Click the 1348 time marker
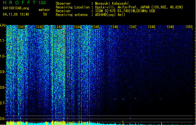The width and height of the screenshot is (196, 125). click(152, 27)
